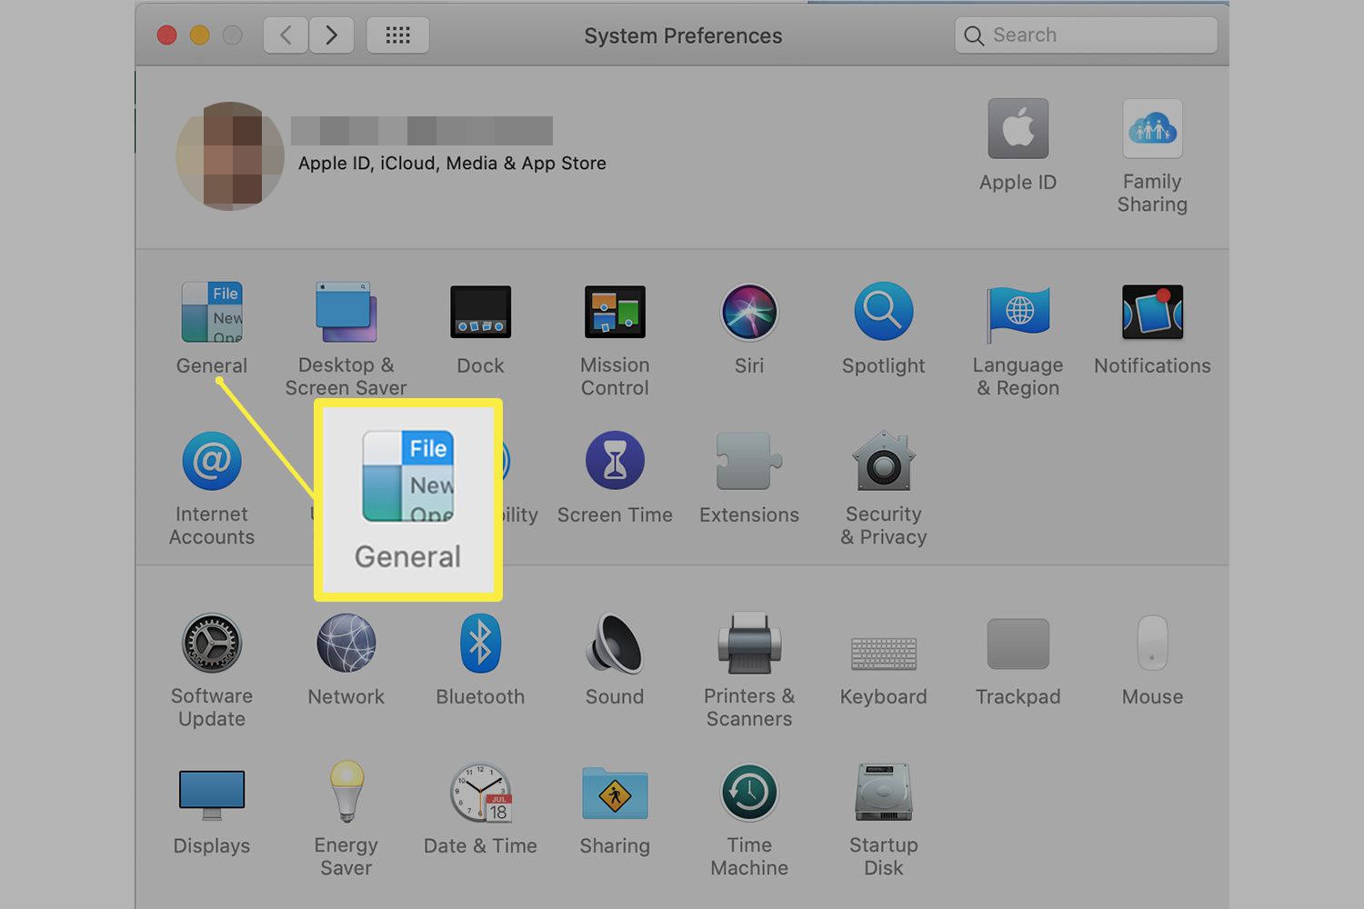The width and height of the screenshot is (1364, 909).
Task: Minimize the System Preferences window
Action: click(200, 35)
